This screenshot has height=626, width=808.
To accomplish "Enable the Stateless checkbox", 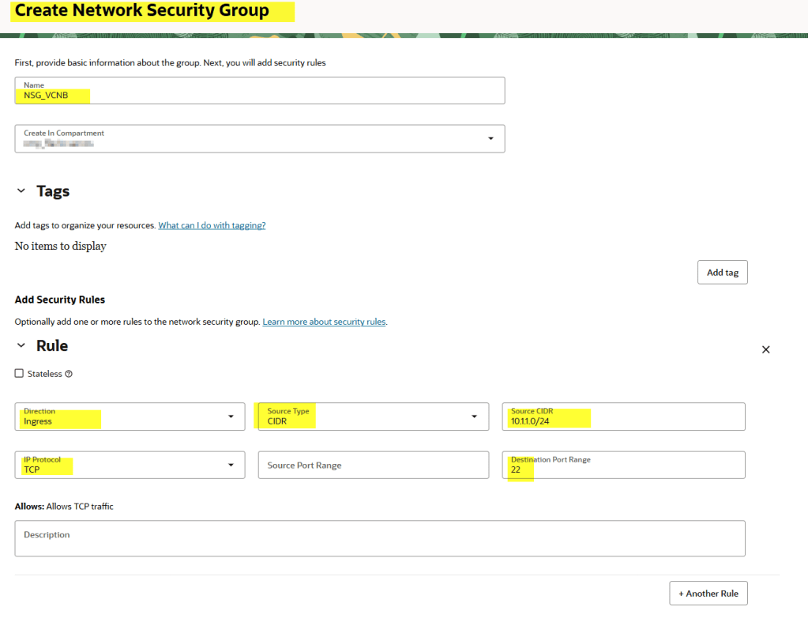I will tap(20, 374).
